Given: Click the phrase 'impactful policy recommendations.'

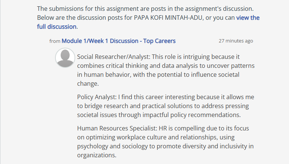Looking at the screenshot, I should 192,115.
